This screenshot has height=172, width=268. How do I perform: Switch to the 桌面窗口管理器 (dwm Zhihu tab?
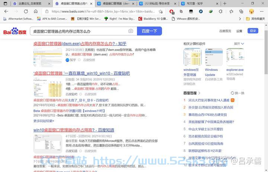[116, 3]
